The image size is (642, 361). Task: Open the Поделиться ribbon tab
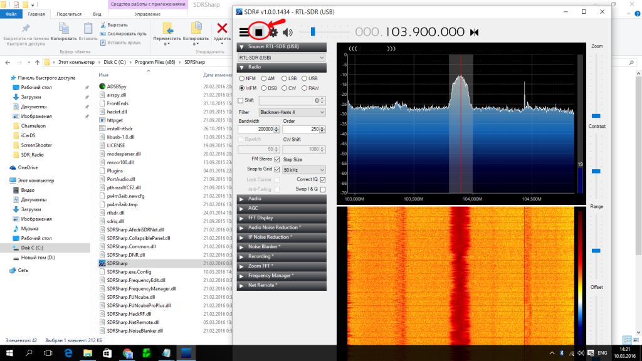tap(68, 13)
